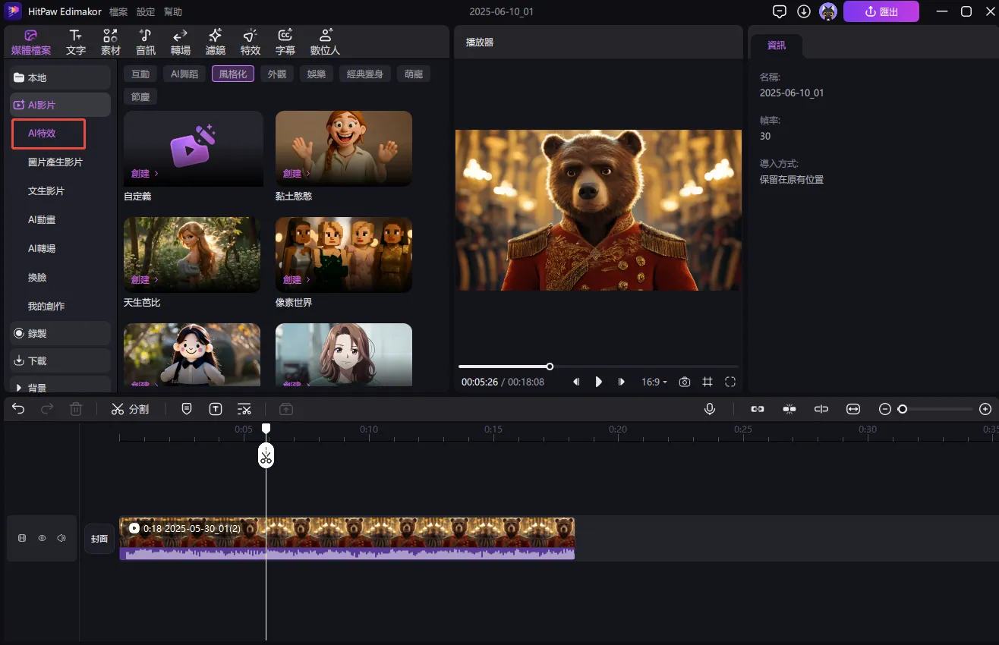This screenshot has height=645, width=999.
Task: Open the 轉場 transitions tab
Action: tap(181, 42)
